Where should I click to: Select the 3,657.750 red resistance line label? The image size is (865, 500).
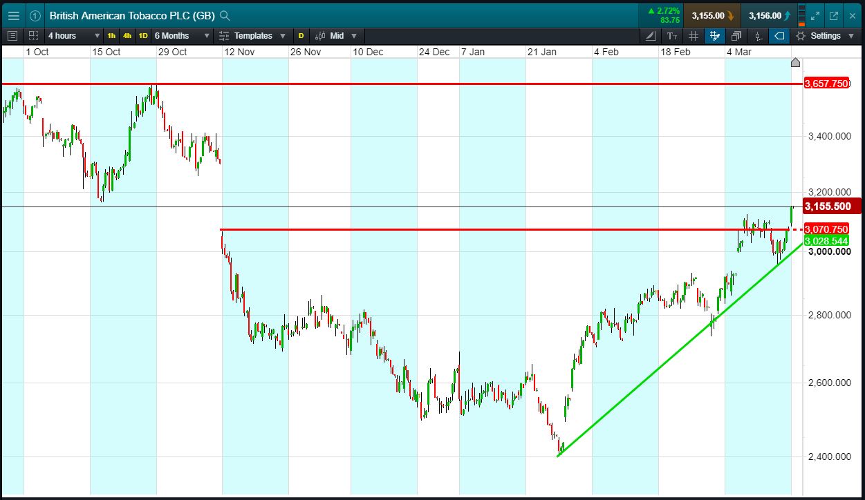click(827, 84)
